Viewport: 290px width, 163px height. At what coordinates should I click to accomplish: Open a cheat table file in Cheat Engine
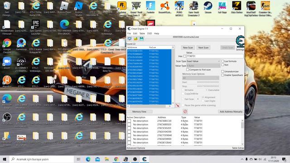(x=136, y=39)
